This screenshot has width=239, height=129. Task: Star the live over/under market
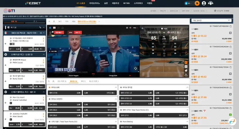coord(50,99)
